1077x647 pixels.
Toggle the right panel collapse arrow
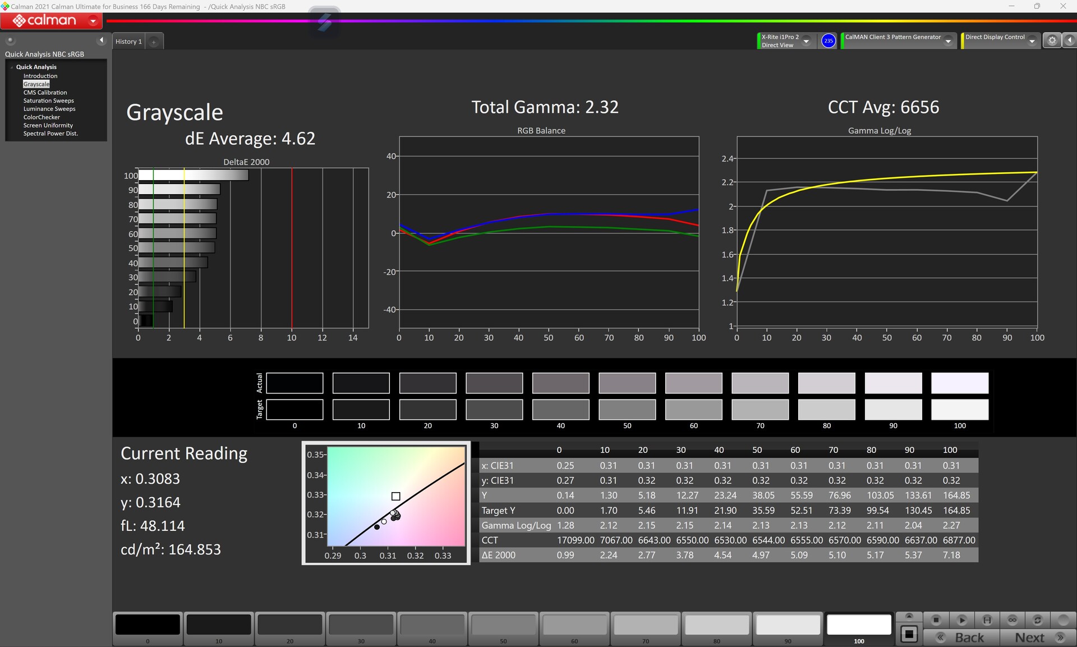(x=1069, y=40)
